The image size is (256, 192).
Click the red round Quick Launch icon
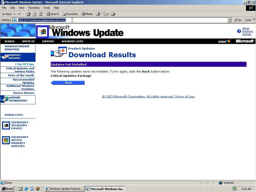tap(38, 189)
